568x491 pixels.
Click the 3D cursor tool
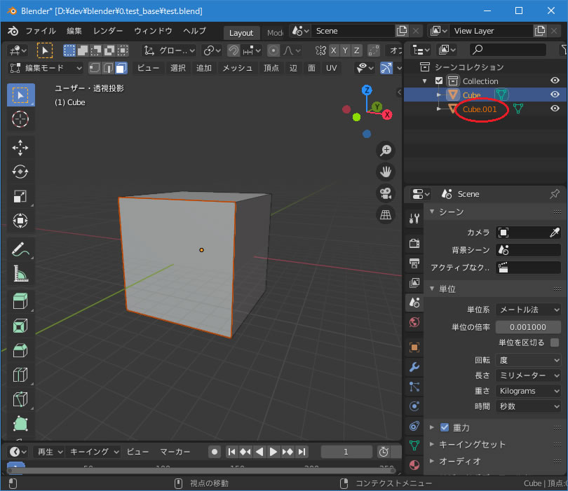[20, 119]
